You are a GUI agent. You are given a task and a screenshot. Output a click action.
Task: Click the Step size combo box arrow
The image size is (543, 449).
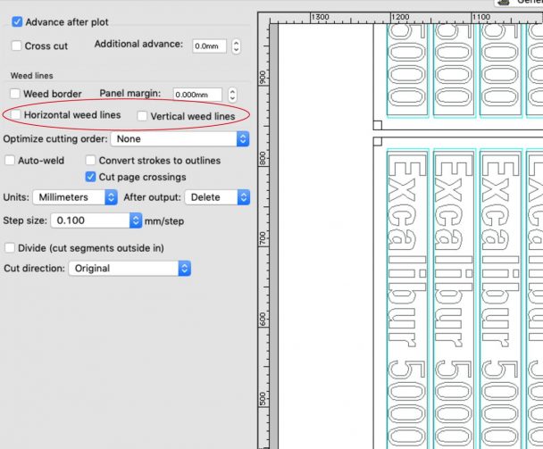136,220
